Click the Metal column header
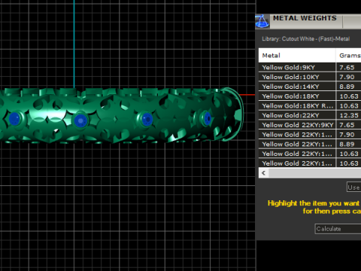This screenshot has height=271, width=361. coord(297,56)
